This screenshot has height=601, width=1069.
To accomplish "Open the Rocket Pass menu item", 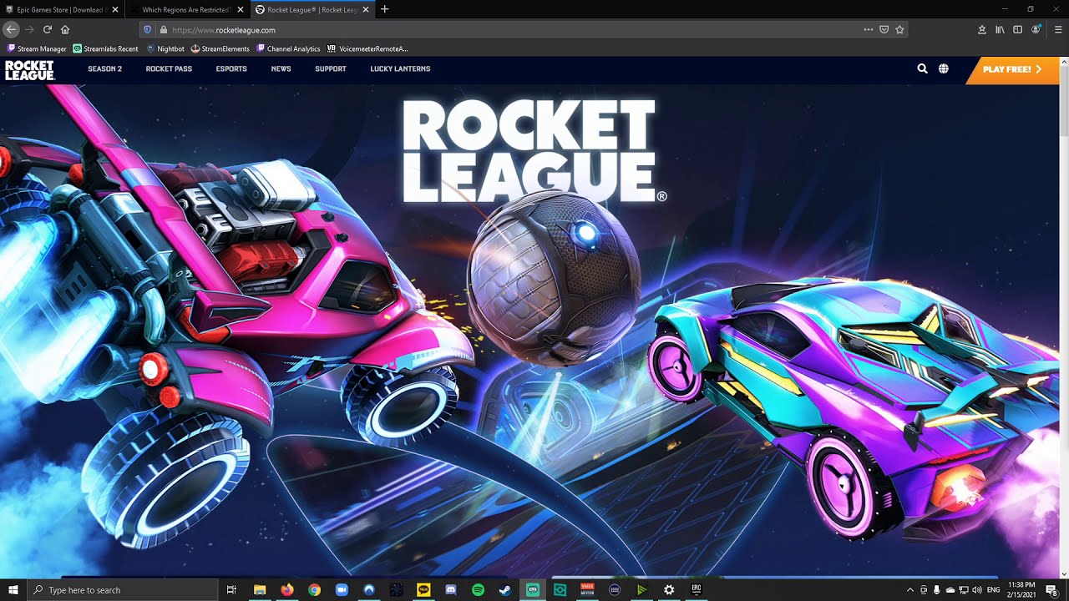I will [169, 68].
